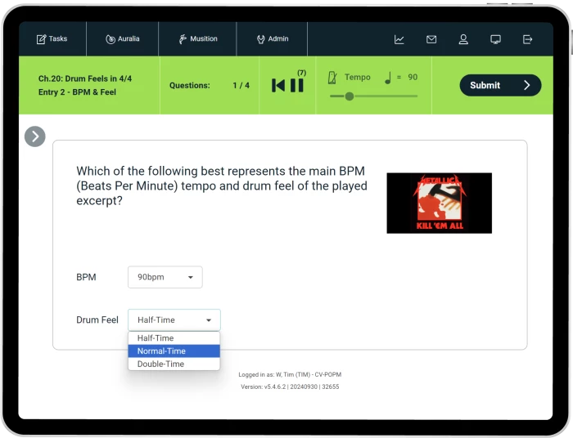Open the user profile icon
The image size is (573, 438).
click(x=463, y=39)
